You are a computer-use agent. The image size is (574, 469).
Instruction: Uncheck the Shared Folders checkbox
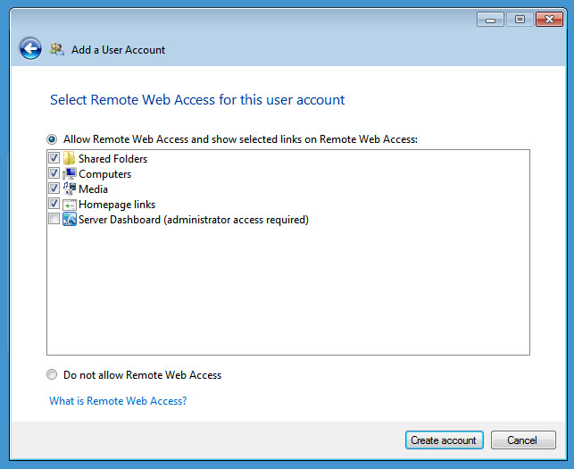point(54,159)
